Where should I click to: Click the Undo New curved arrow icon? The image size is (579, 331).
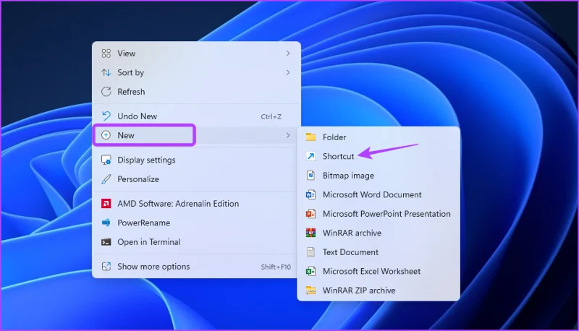(106, 116)
